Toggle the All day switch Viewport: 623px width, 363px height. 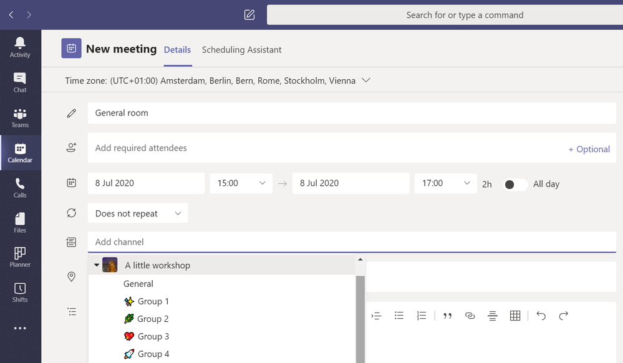point(515,185)
